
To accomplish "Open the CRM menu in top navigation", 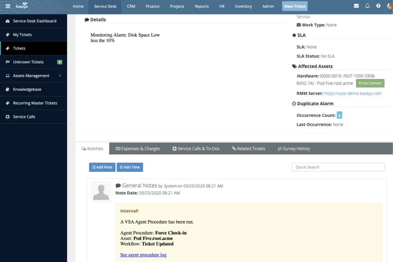I will click(x=131, y=6).
